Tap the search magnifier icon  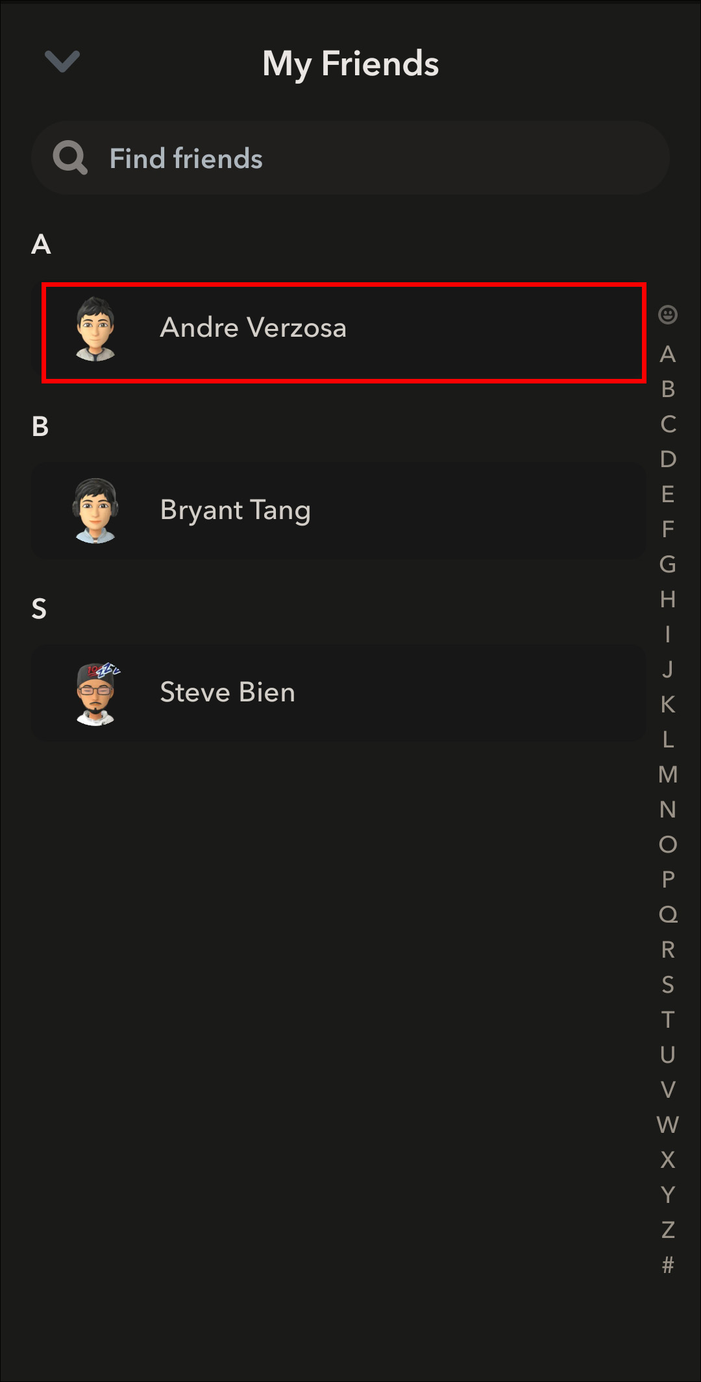point(70,158)
